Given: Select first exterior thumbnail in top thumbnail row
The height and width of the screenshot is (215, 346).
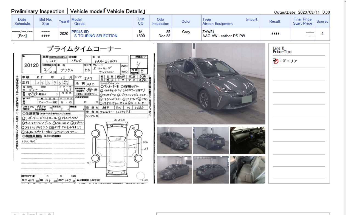Looking at the screenshot, I should 174,140.
